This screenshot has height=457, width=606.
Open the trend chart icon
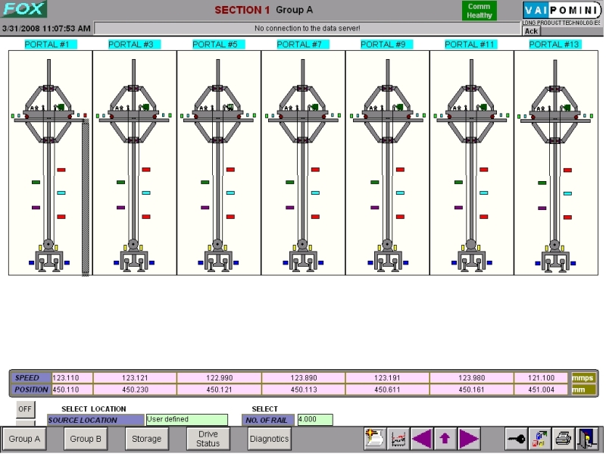tap(398, 439)
